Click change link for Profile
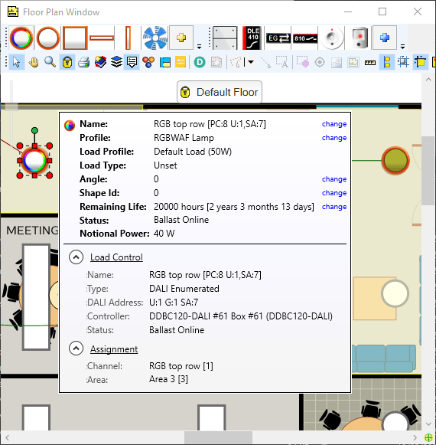 coord(334,138)
